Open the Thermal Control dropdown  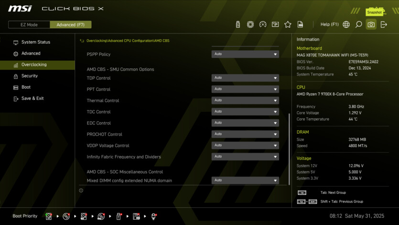pyautogui.click(x=245, y=100)
